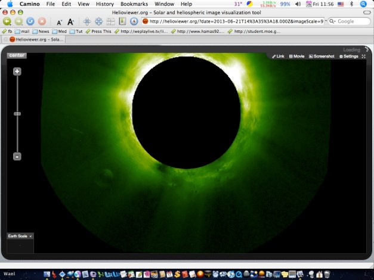Click the Link button in Helioviewer
This screenshot has width=374, height=280.
click(278, 56)
